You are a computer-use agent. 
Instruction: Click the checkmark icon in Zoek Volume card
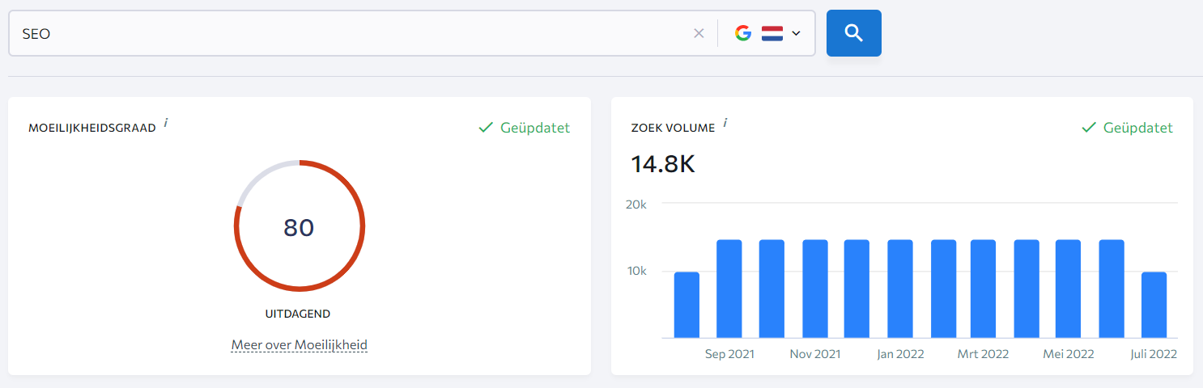point(1089,128)
